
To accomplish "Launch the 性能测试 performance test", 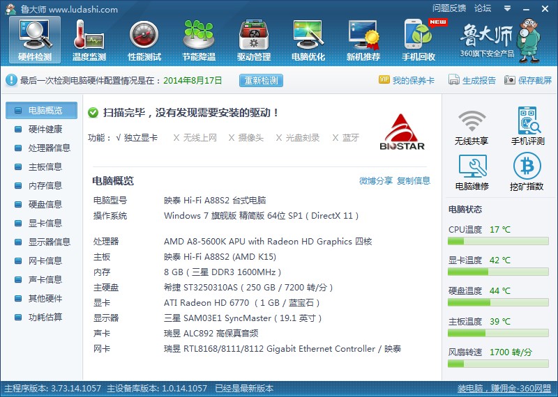I will click(x=144, y=40).
